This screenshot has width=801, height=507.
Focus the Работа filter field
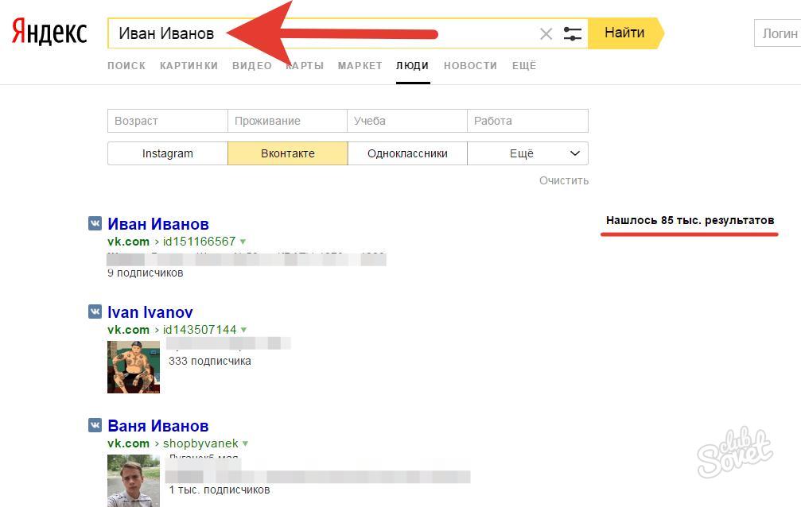527,121
